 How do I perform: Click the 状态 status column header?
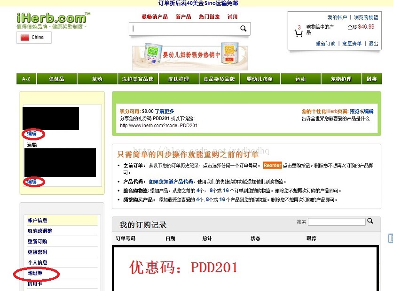coord(255,238)
